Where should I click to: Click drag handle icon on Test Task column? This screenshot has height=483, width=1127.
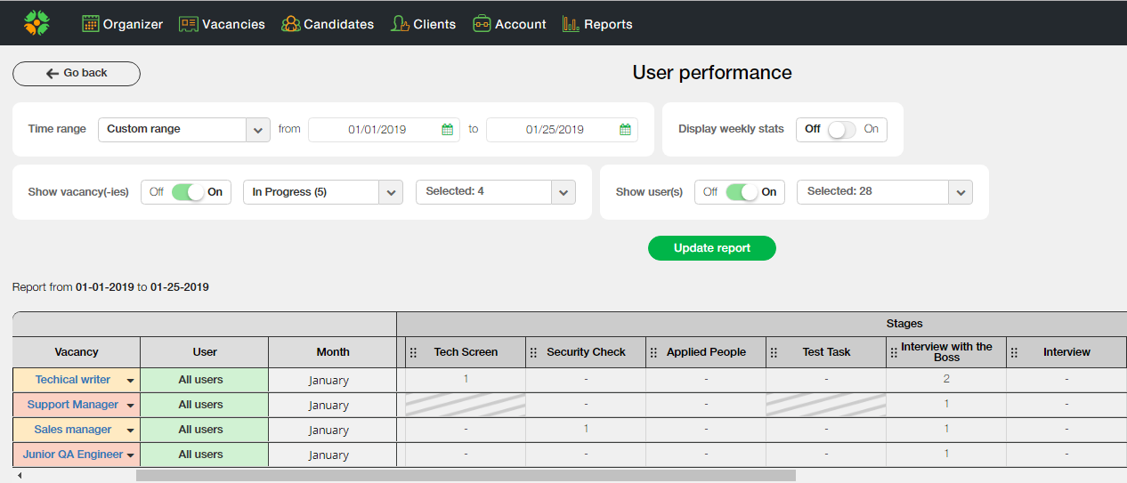(773, 352)
